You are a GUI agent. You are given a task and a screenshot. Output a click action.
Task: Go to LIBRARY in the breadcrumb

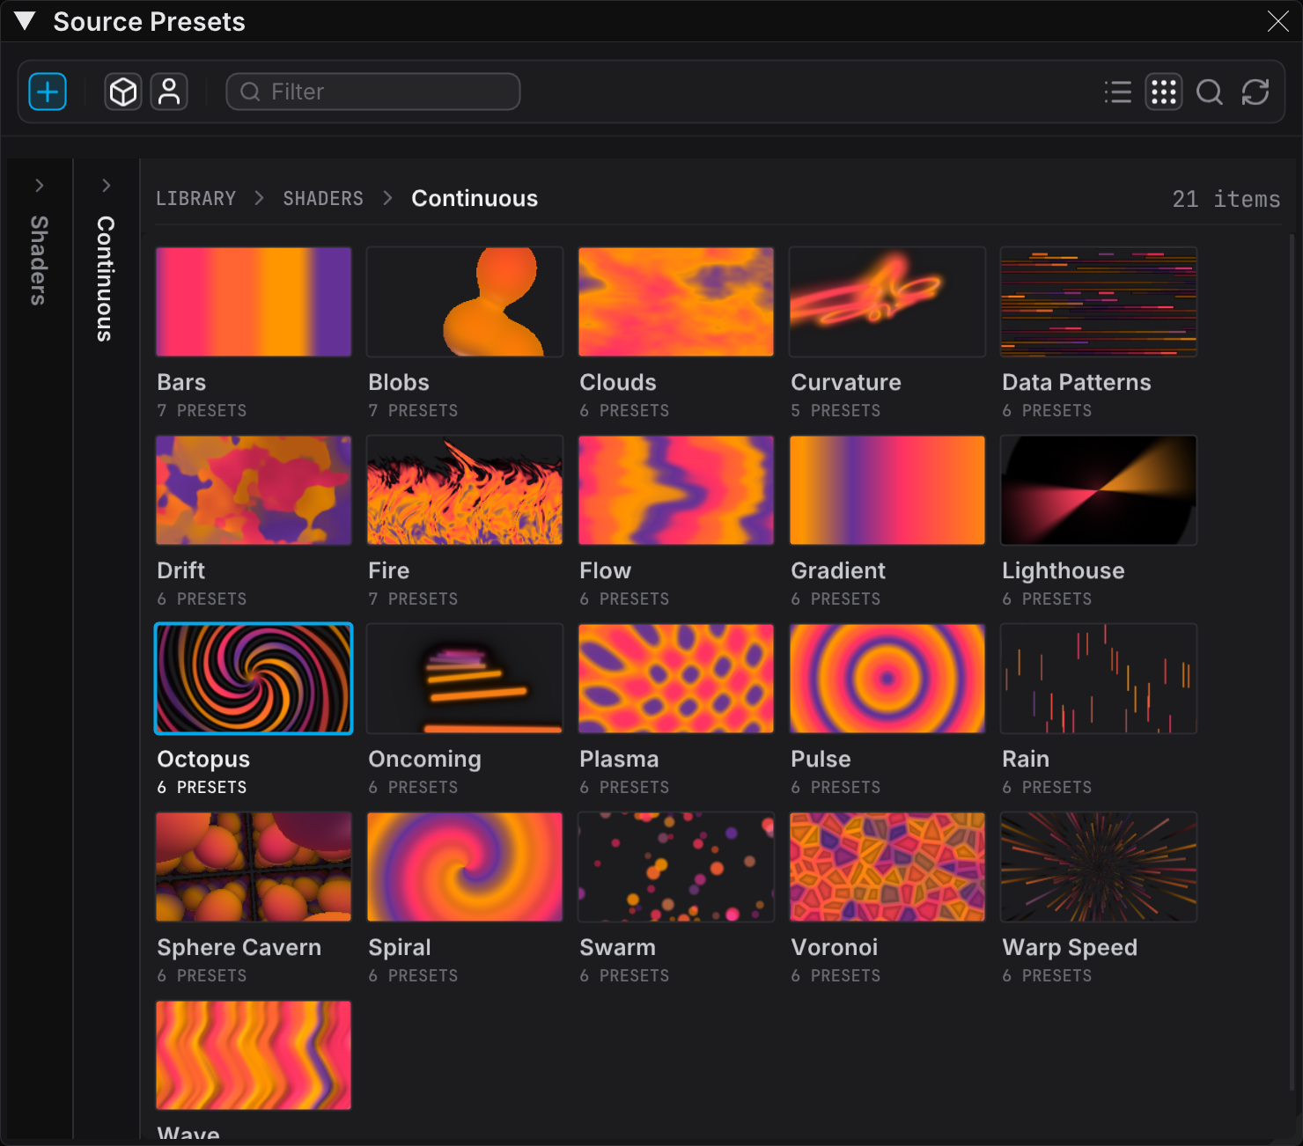click(x=196, y=199)
